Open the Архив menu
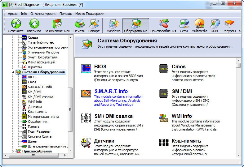The image size is (244, 167). pos(13,14)
